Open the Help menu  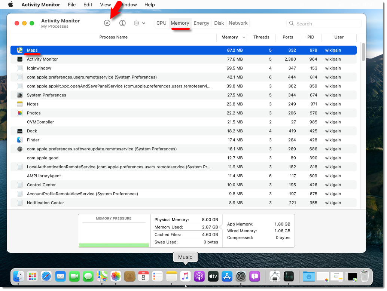pos(149,4)
